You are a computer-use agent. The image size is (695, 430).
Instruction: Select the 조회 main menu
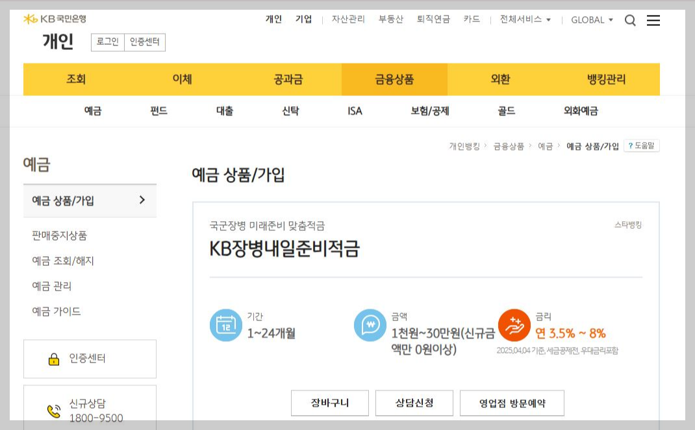tap(76, 79)
